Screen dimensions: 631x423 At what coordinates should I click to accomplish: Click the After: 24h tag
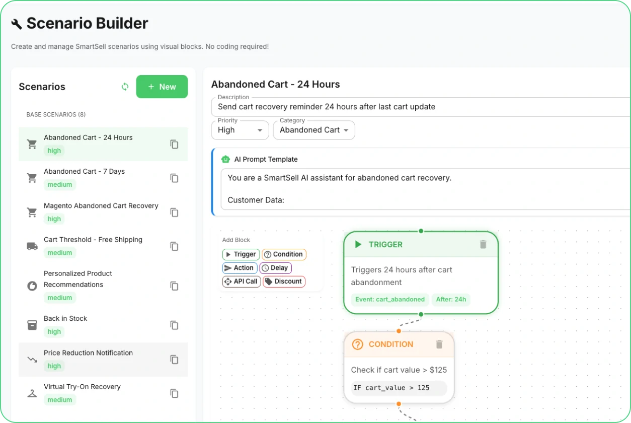[x=451, y=299]
